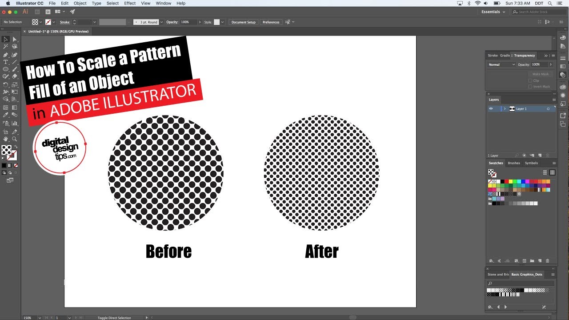The image size is (569, 320).
Task: Open the 3 pt. Round brush dropdown
Action: coord(161,22)
